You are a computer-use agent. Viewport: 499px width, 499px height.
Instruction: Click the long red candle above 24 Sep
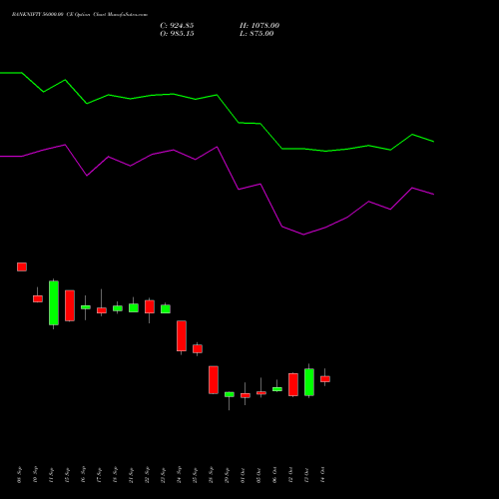[x=182, y=335]
